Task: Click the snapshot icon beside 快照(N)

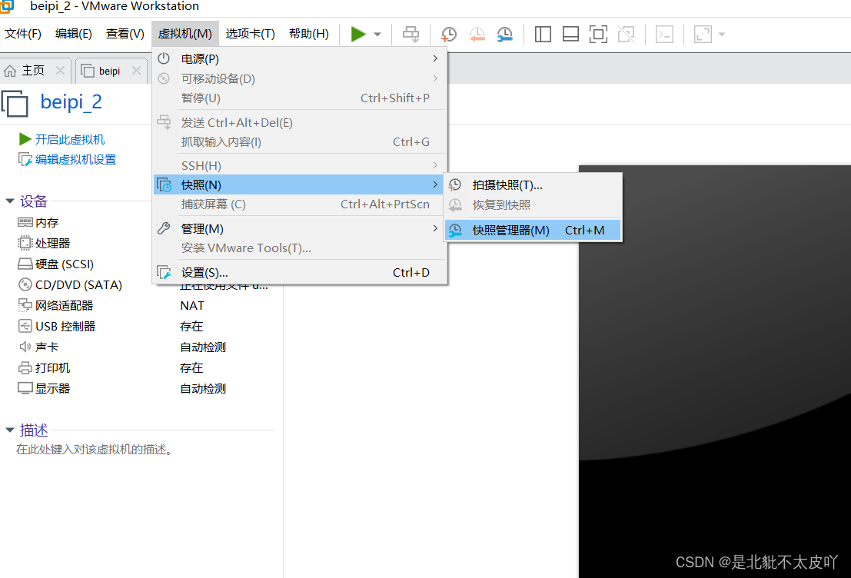Action: (x=164, y=185)
